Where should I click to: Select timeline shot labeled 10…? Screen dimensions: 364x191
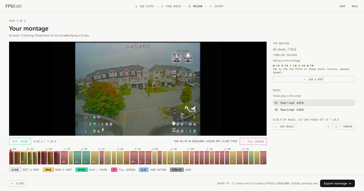click(x=64, y=158)
